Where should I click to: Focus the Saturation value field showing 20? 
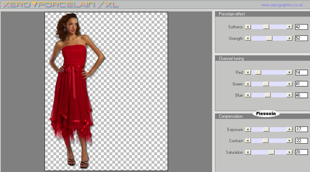301,152
